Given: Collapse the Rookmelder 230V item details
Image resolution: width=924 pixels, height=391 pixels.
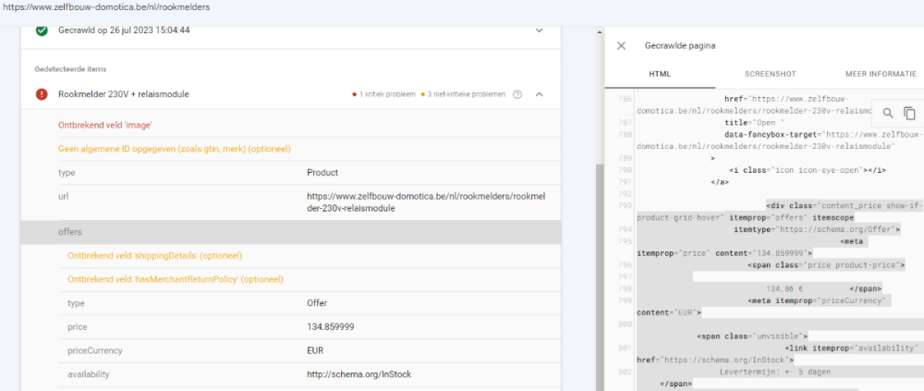Looking at the screenshot, I should tap(540, 94).
